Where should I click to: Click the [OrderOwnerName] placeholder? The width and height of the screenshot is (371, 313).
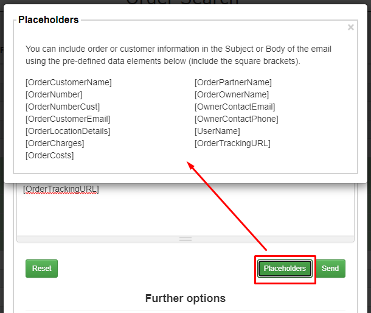(231, 94)
